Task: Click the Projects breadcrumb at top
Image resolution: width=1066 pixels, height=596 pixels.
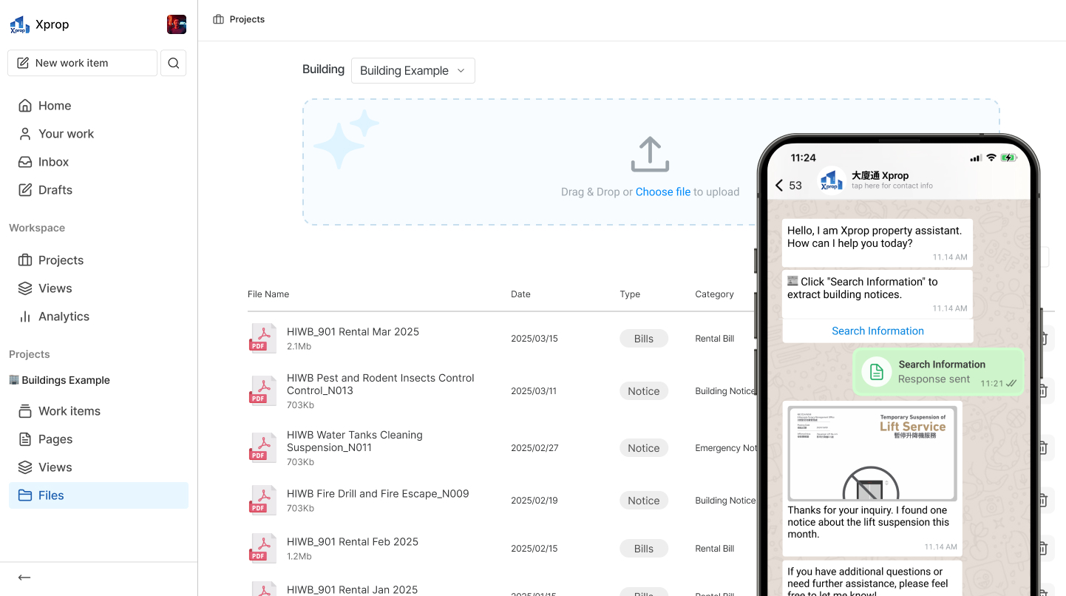Action: tap(239, 19)
